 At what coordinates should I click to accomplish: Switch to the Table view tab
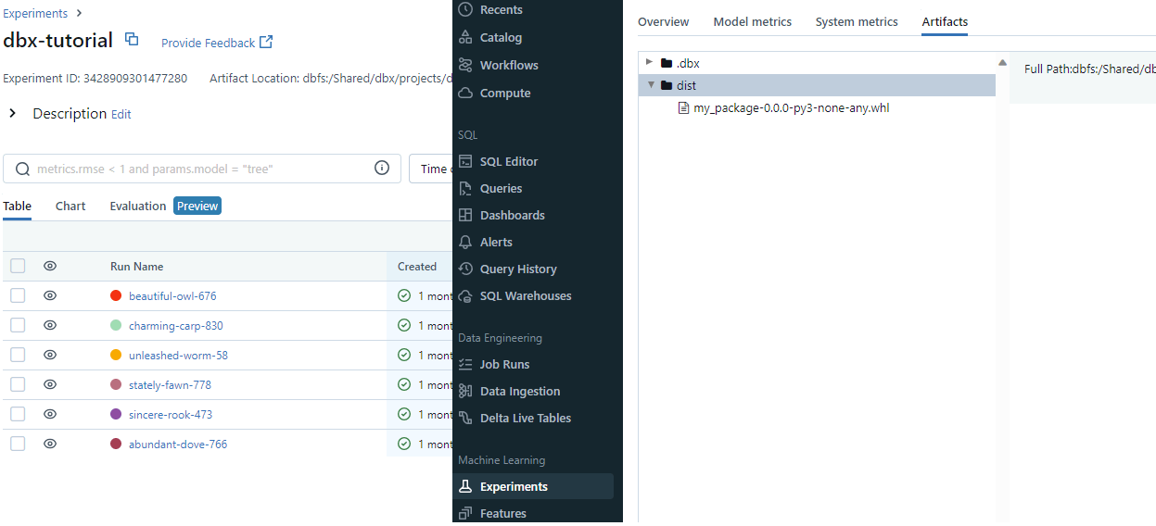point(17,206)
